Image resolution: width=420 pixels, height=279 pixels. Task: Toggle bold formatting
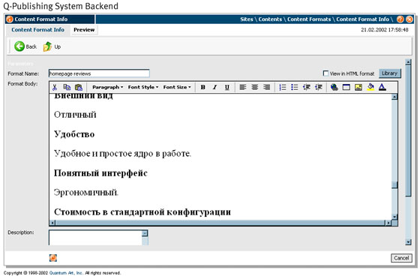click(x=202, y=87)
